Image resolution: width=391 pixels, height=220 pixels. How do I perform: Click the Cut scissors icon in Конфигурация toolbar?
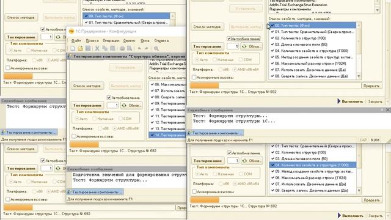coord(97,48)
